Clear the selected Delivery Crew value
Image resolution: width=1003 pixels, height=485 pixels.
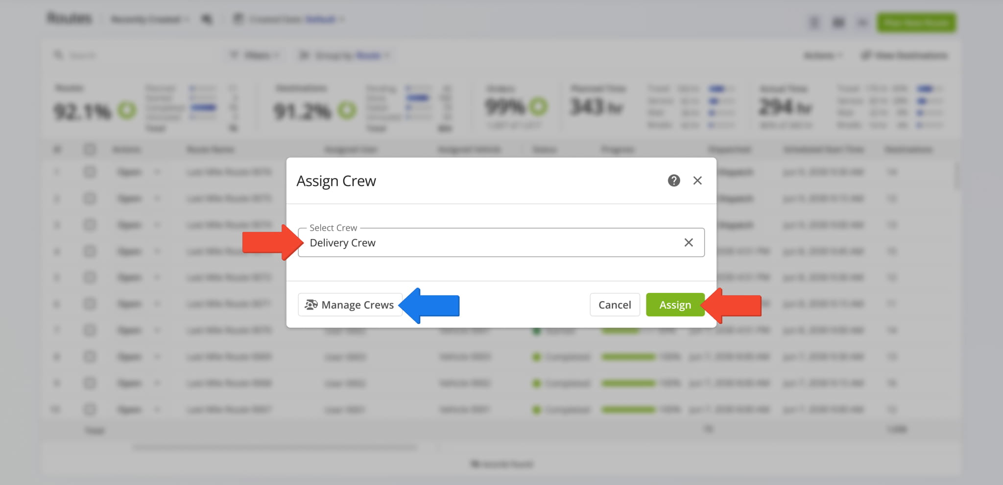(x=689, y=242)
